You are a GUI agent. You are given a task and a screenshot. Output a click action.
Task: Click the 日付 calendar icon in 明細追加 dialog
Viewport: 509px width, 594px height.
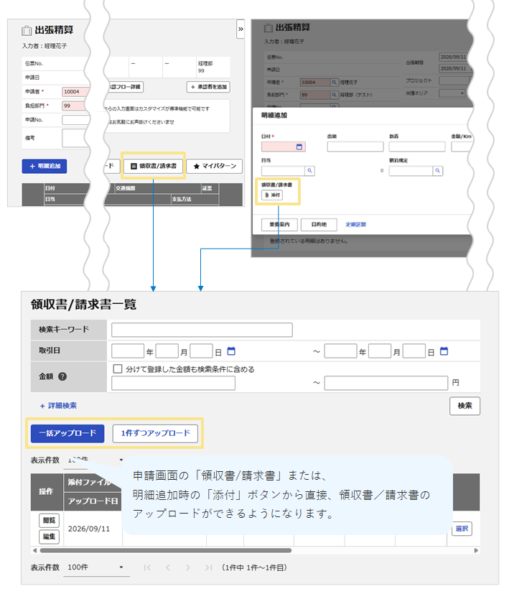[299, 147]
